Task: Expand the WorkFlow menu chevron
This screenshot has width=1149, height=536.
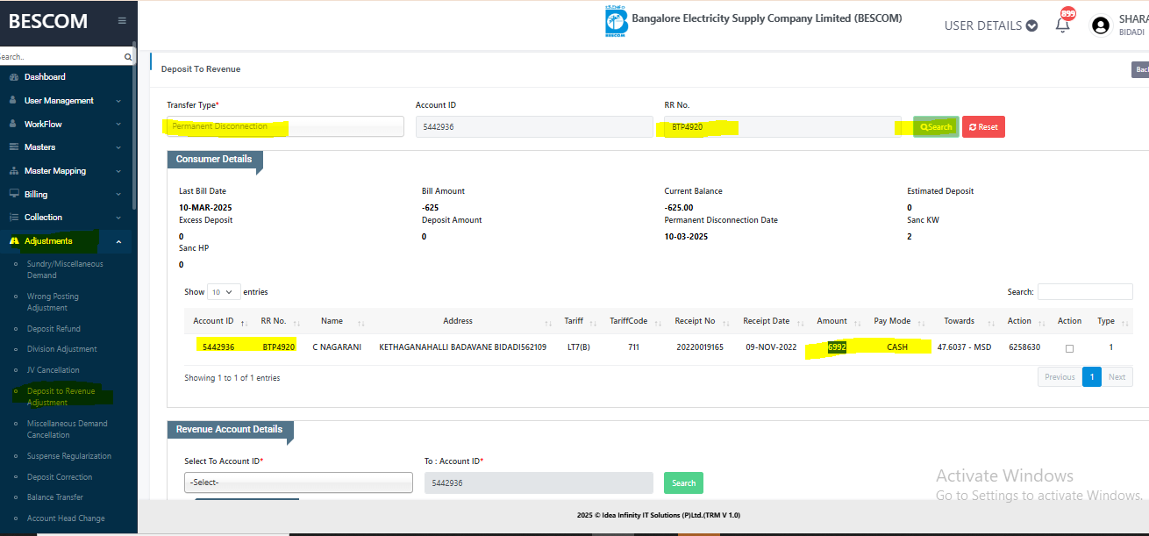Action: [x=118, y=125]
